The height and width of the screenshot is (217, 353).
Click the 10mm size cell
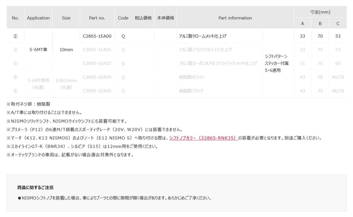[x=66, y=50]
